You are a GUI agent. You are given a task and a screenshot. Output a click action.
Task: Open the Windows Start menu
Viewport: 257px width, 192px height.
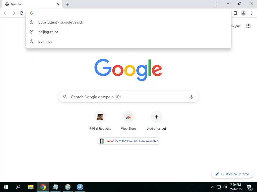6,187
